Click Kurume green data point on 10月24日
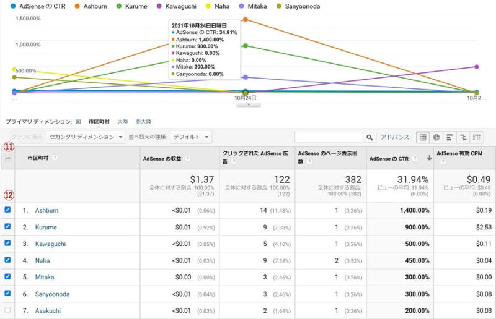Screen dimensions: 496x319 coord(246,46)
